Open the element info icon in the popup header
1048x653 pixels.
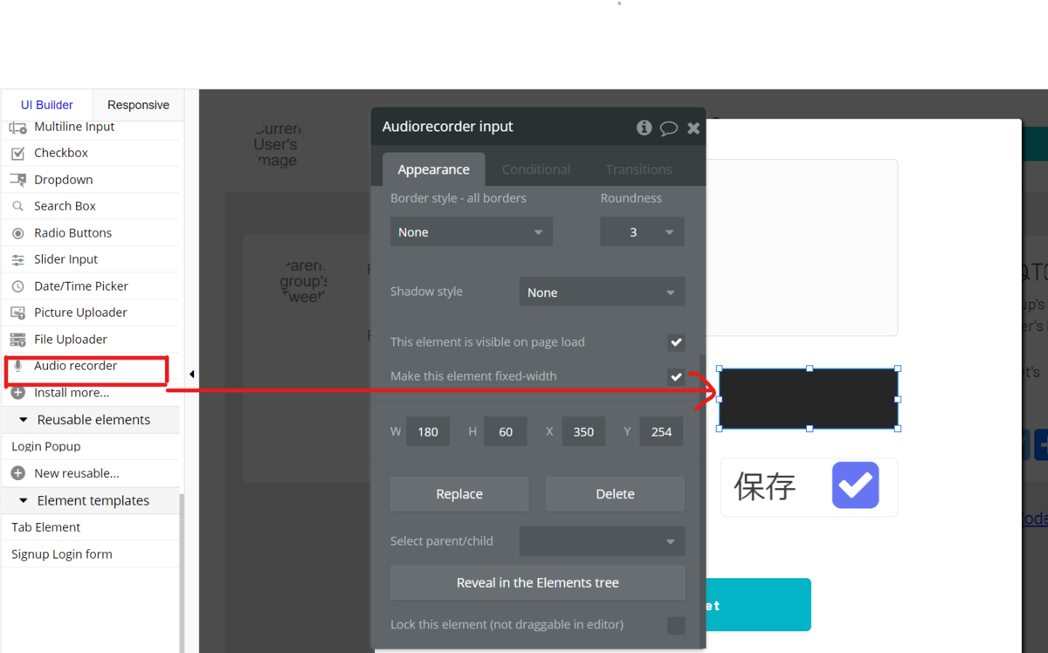click(x=644, y=127)
